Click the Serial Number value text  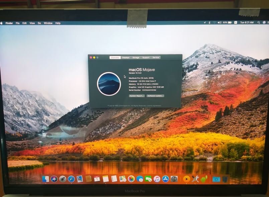[x=149, y=90]
